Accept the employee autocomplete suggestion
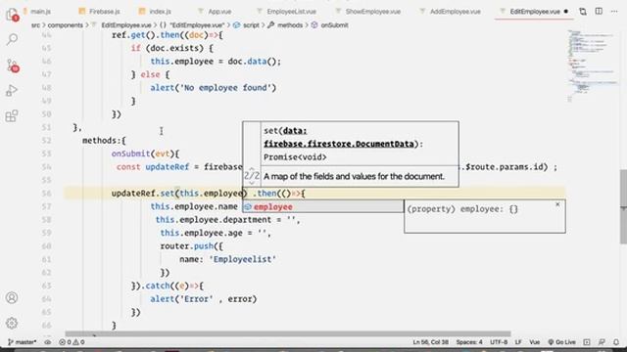The width and height of the screenshot is (627, 352). pyautogui.click(x=323, y=206)
